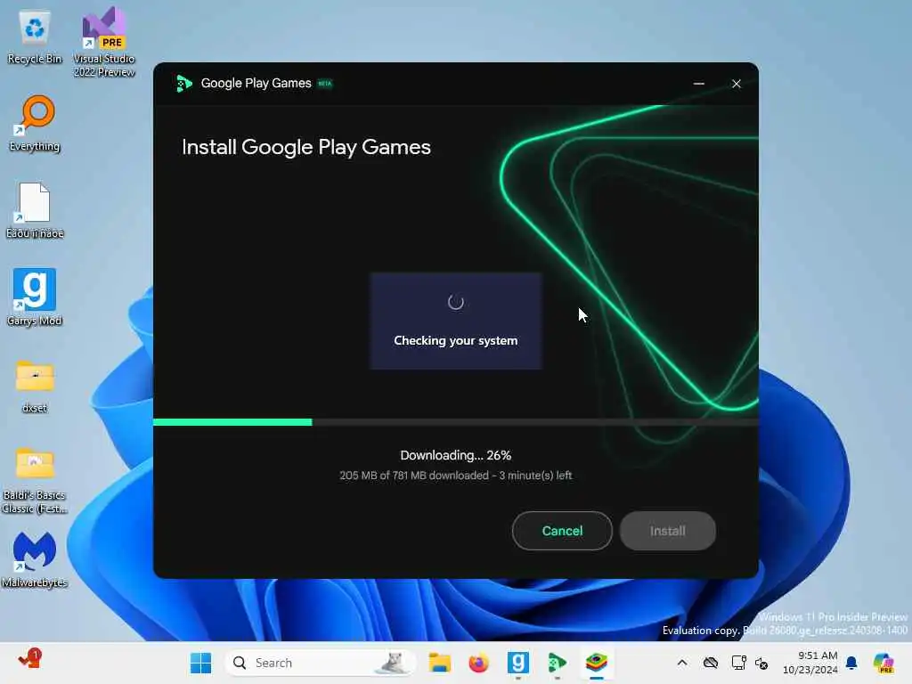This screenshot has height=684, width=912.
Task: Click the muted volume tray icon
Action: pos(761,663)
